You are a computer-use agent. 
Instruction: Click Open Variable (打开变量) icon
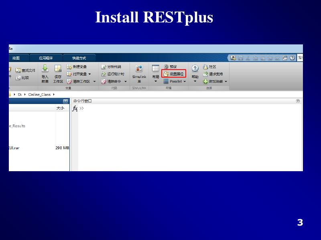69,74
